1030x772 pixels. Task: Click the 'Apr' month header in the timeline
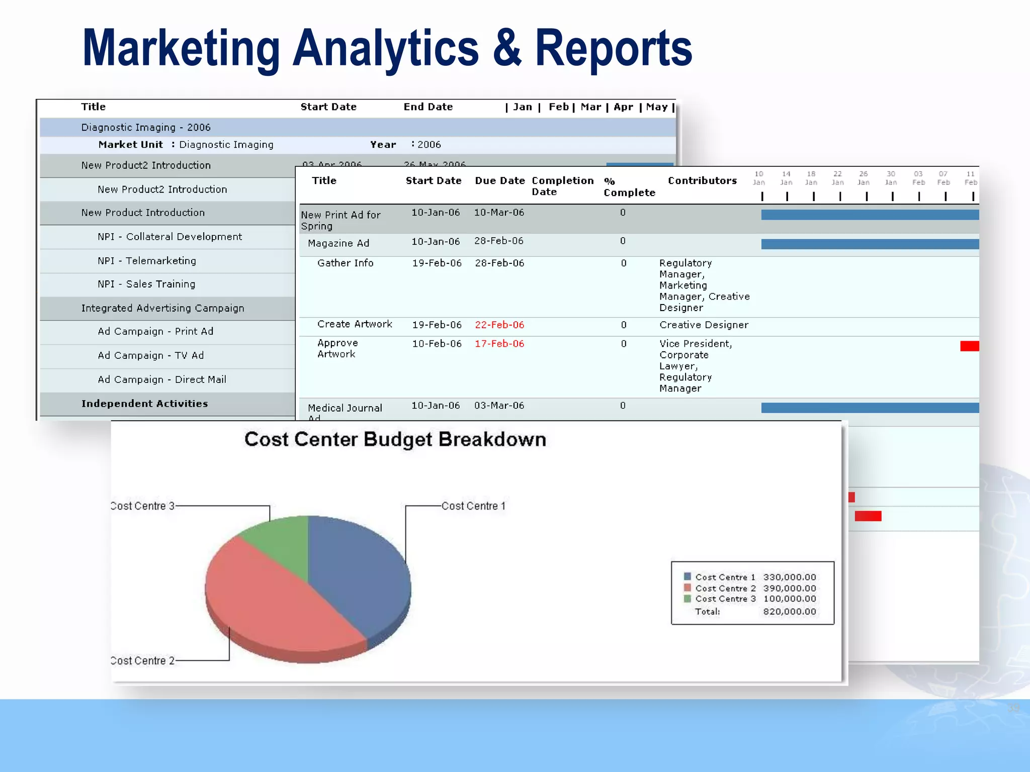624,107
